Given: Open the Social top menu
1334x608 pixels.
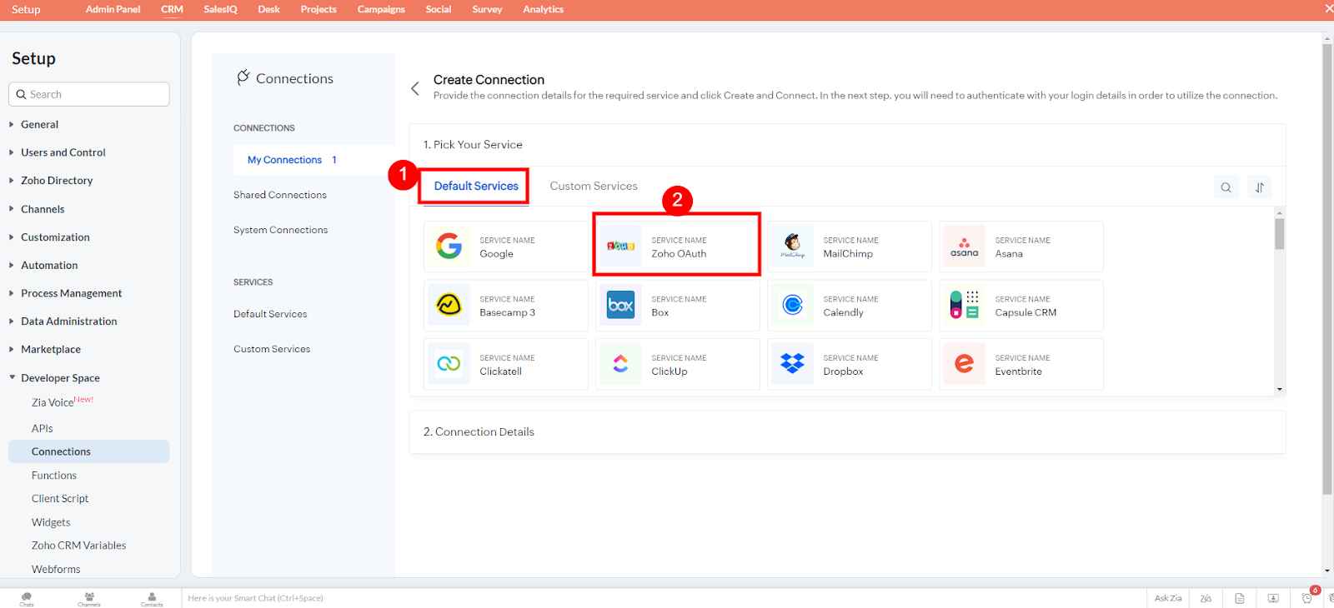Looking at the screenshot, I should (x=439, y=9).
